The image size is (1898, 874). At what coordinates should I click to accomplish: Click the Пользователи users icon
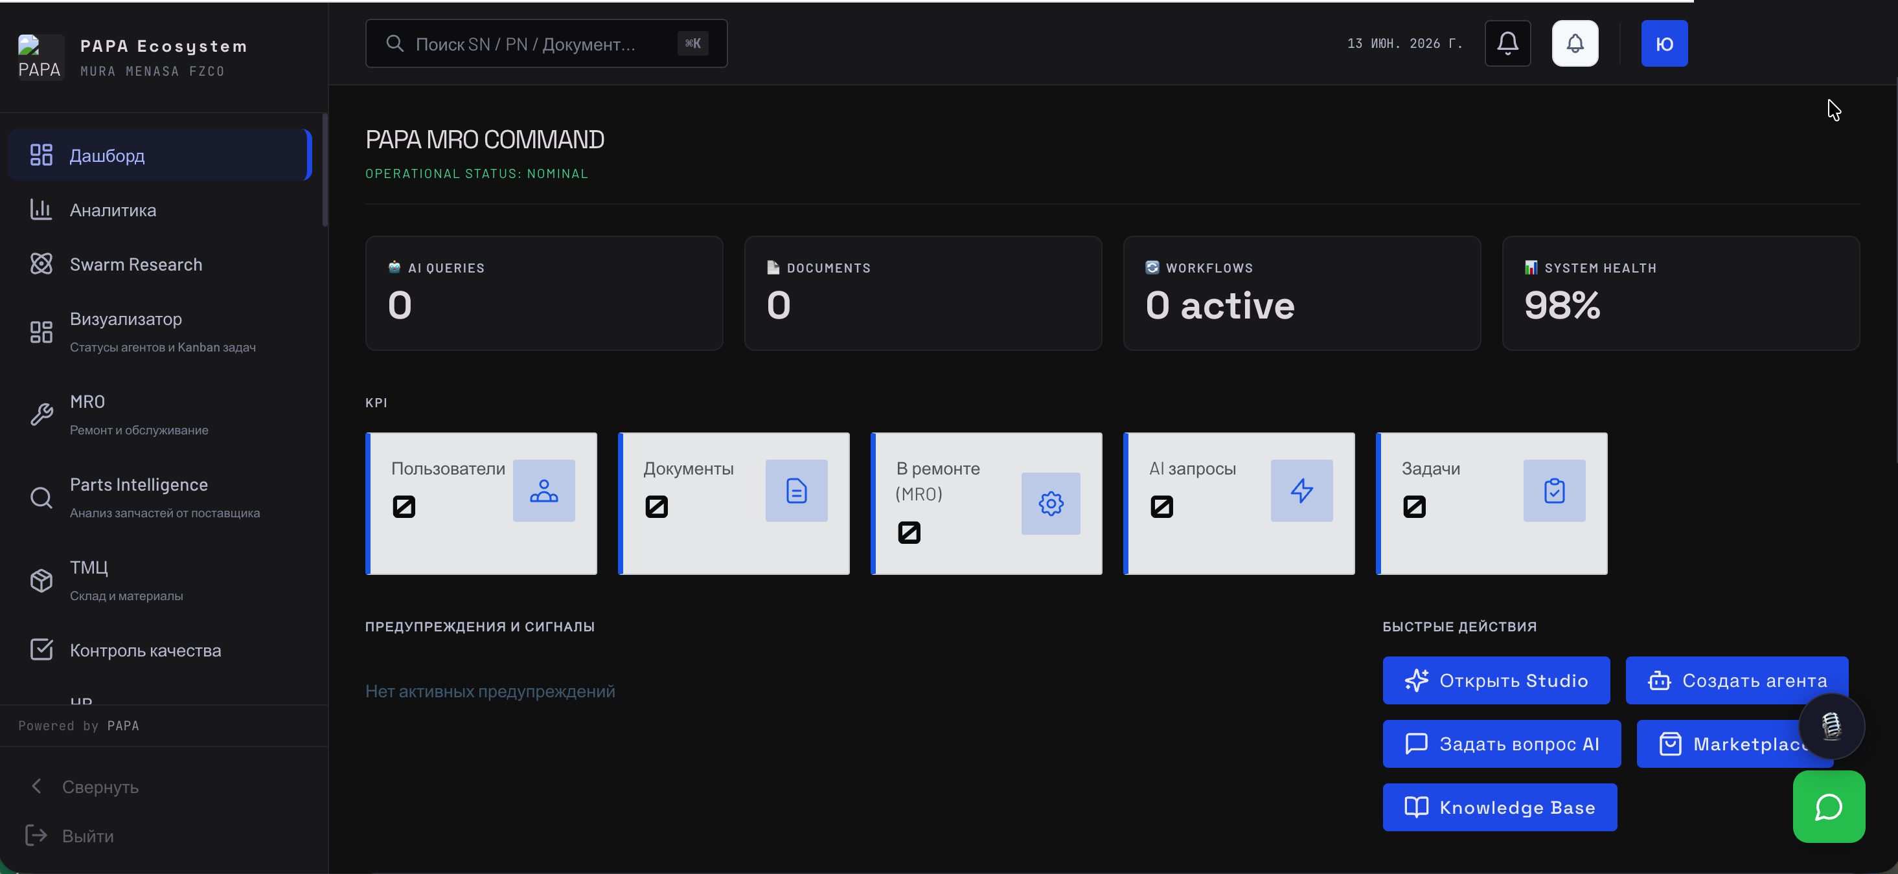(x=543, y=490)
